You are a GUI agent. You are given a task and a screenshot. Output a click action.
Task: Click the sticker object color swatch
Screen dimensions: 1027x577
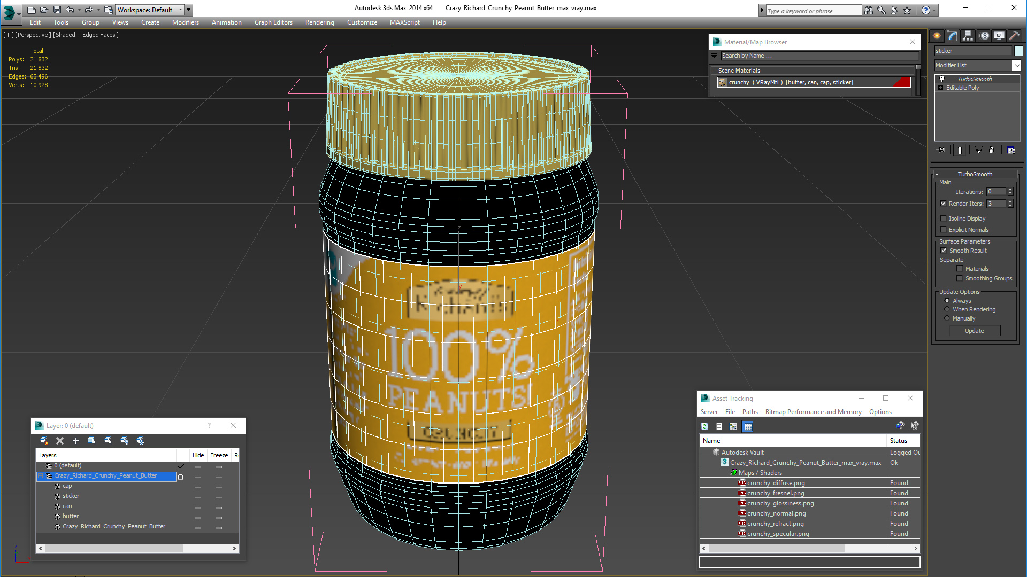pyautogui.click(x=1018, y=51)
